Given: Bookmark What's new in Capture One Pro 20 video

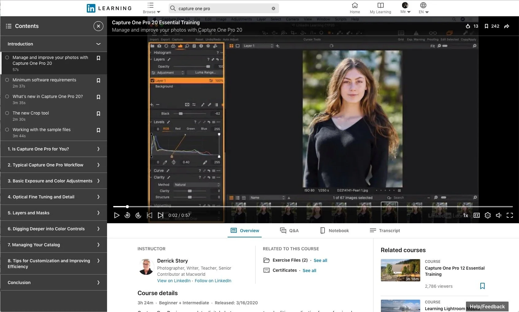Looking at the screenshot, I should [98, 97].
